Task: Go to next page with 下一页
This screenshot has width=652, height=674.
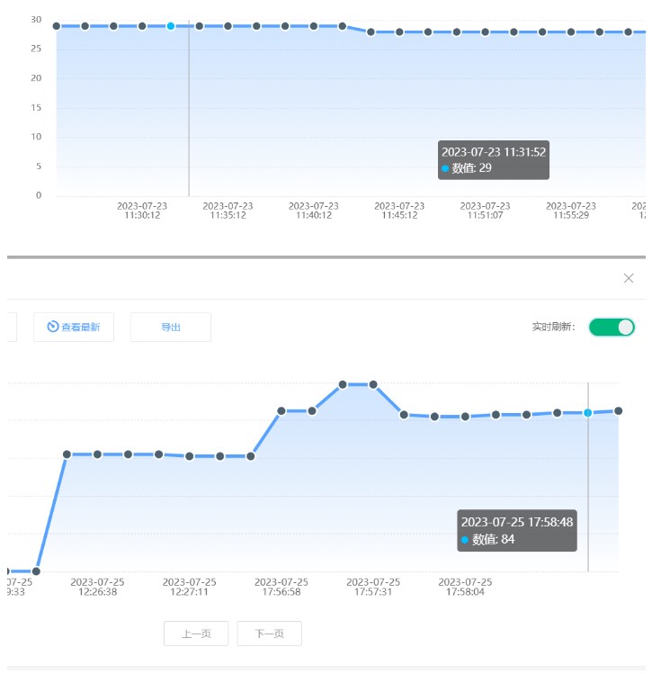Action: click(x=269, y=634)
